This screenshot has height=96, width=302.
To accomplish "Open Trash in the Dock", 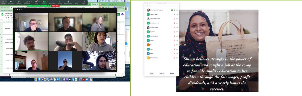I will click(x=91, y=79).
